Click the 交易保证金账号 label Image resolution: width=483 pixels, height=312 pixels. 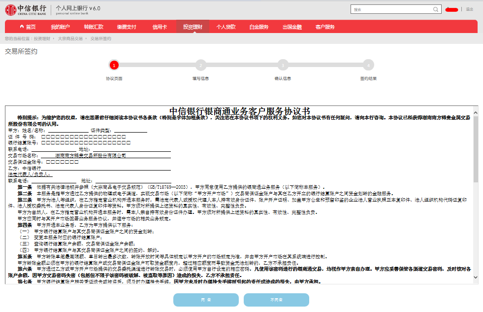[x=26, y=162]
